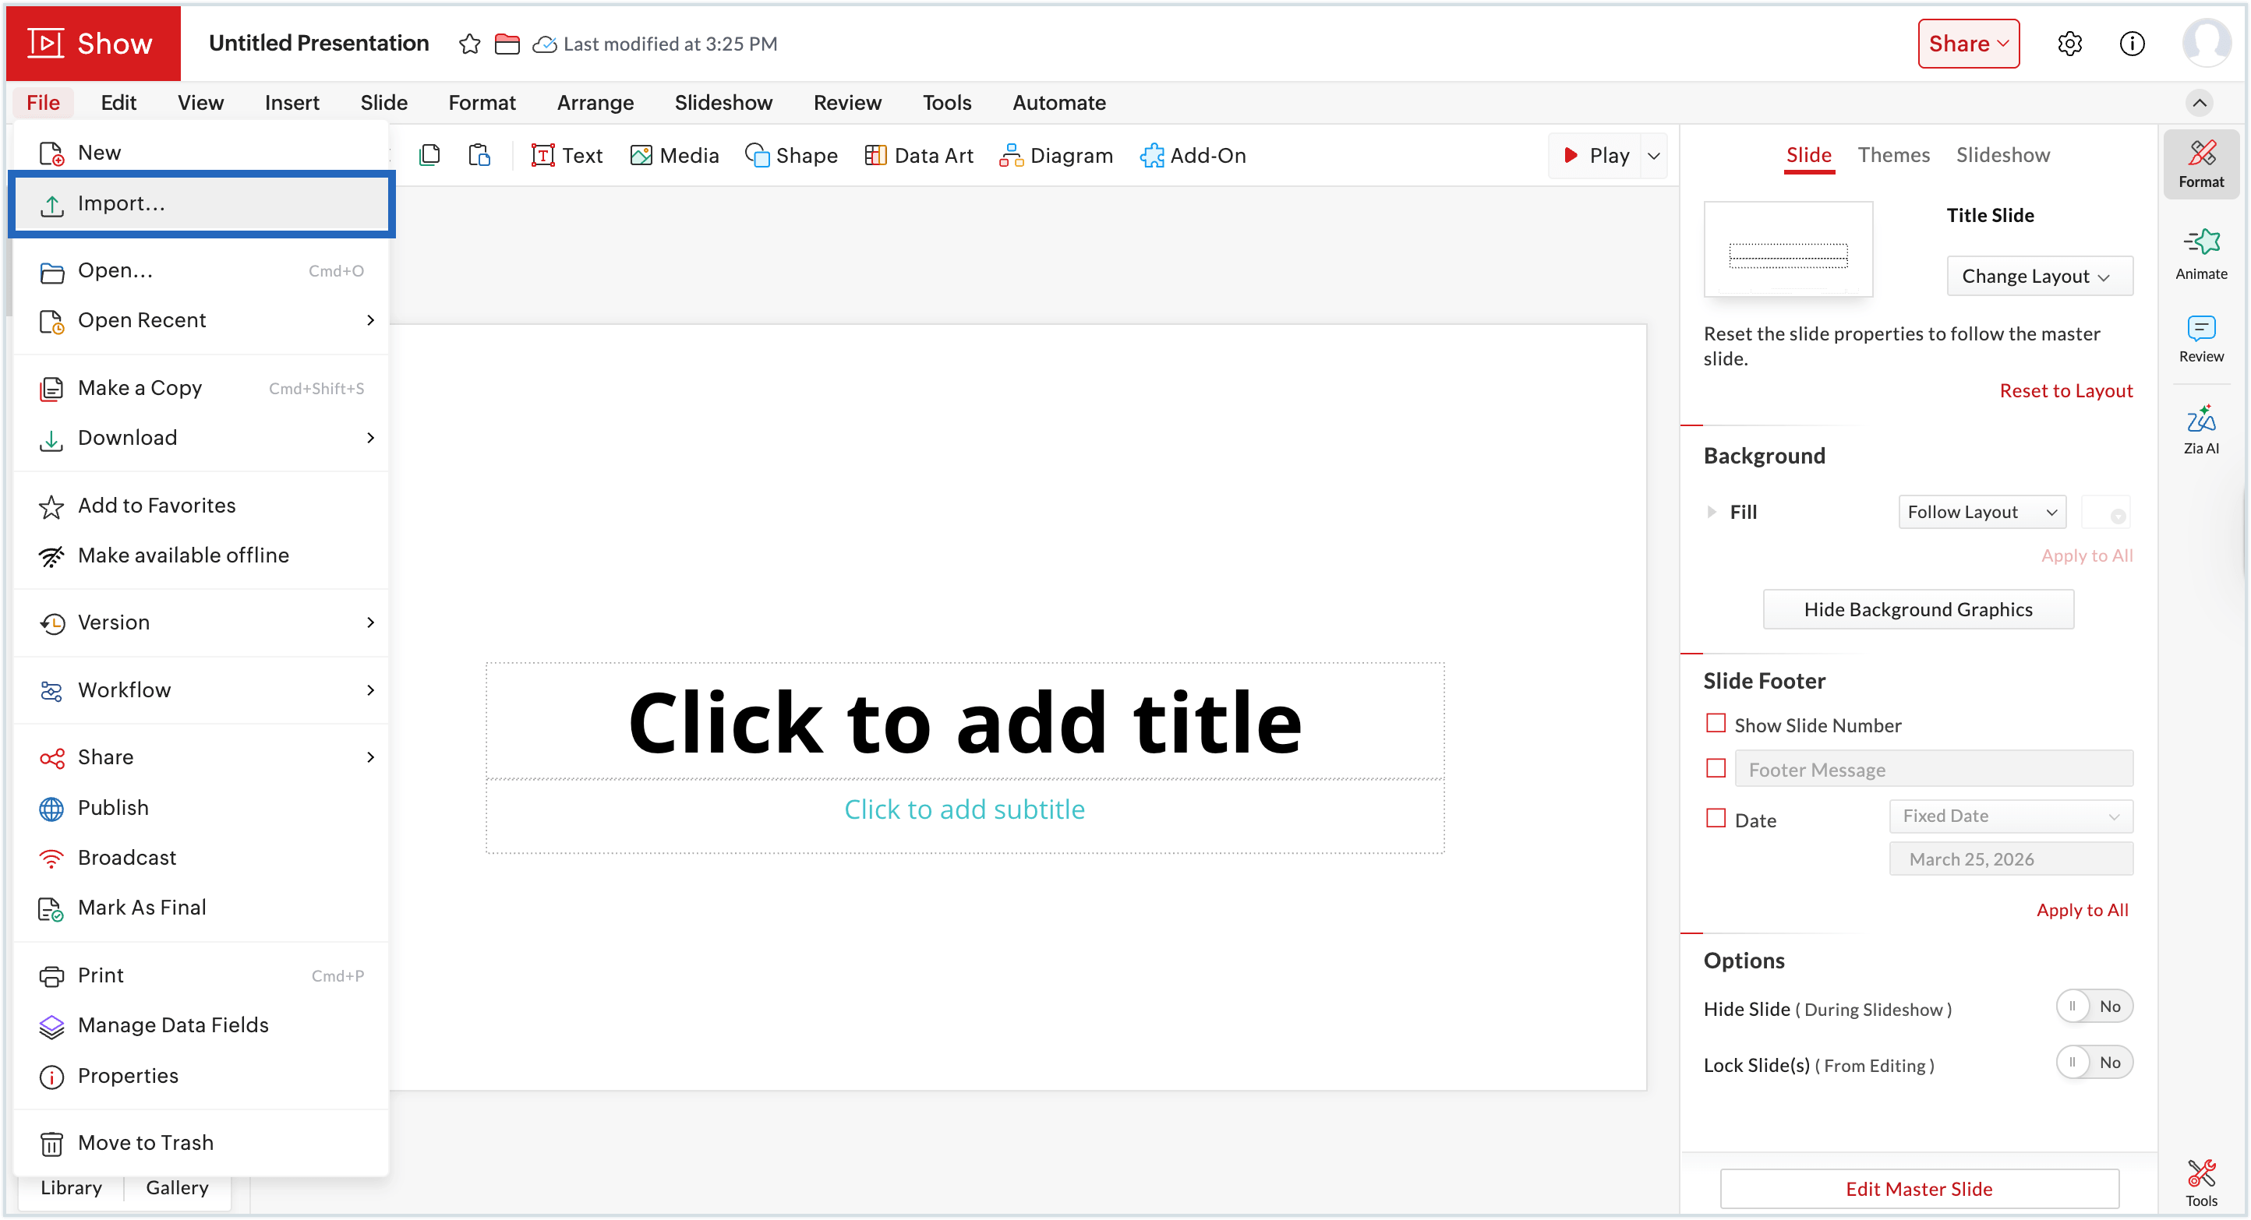Open the Animate panel
The height and width of the screenshot is (1220, 2251).
click(x=2201, y=253)
